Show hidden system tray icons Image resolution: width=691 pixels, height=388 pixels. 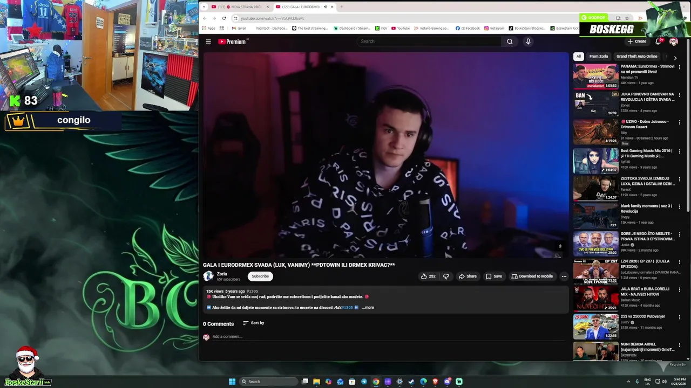coord(628,382)
